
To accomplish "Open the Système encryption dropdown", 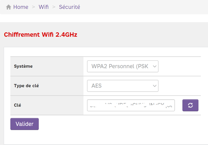I will point(123,66).
